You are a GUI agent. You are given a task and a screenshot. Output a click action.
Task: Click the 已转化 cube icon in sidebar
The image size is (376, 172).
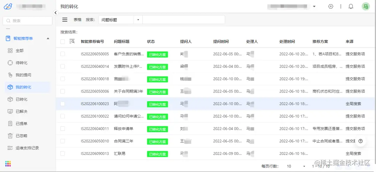tap(10, 99)
